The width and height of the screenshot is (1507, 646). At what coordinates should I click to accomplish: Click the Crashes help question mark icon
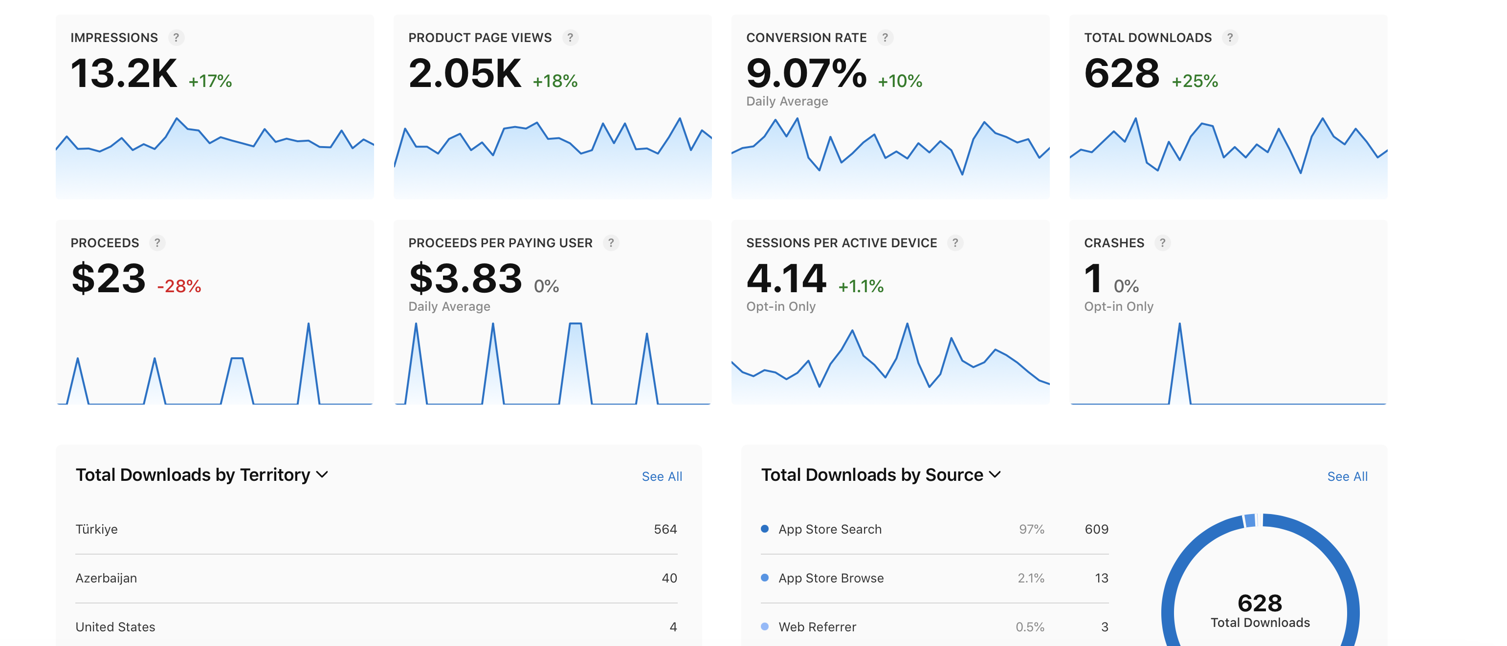(1162, 242)
